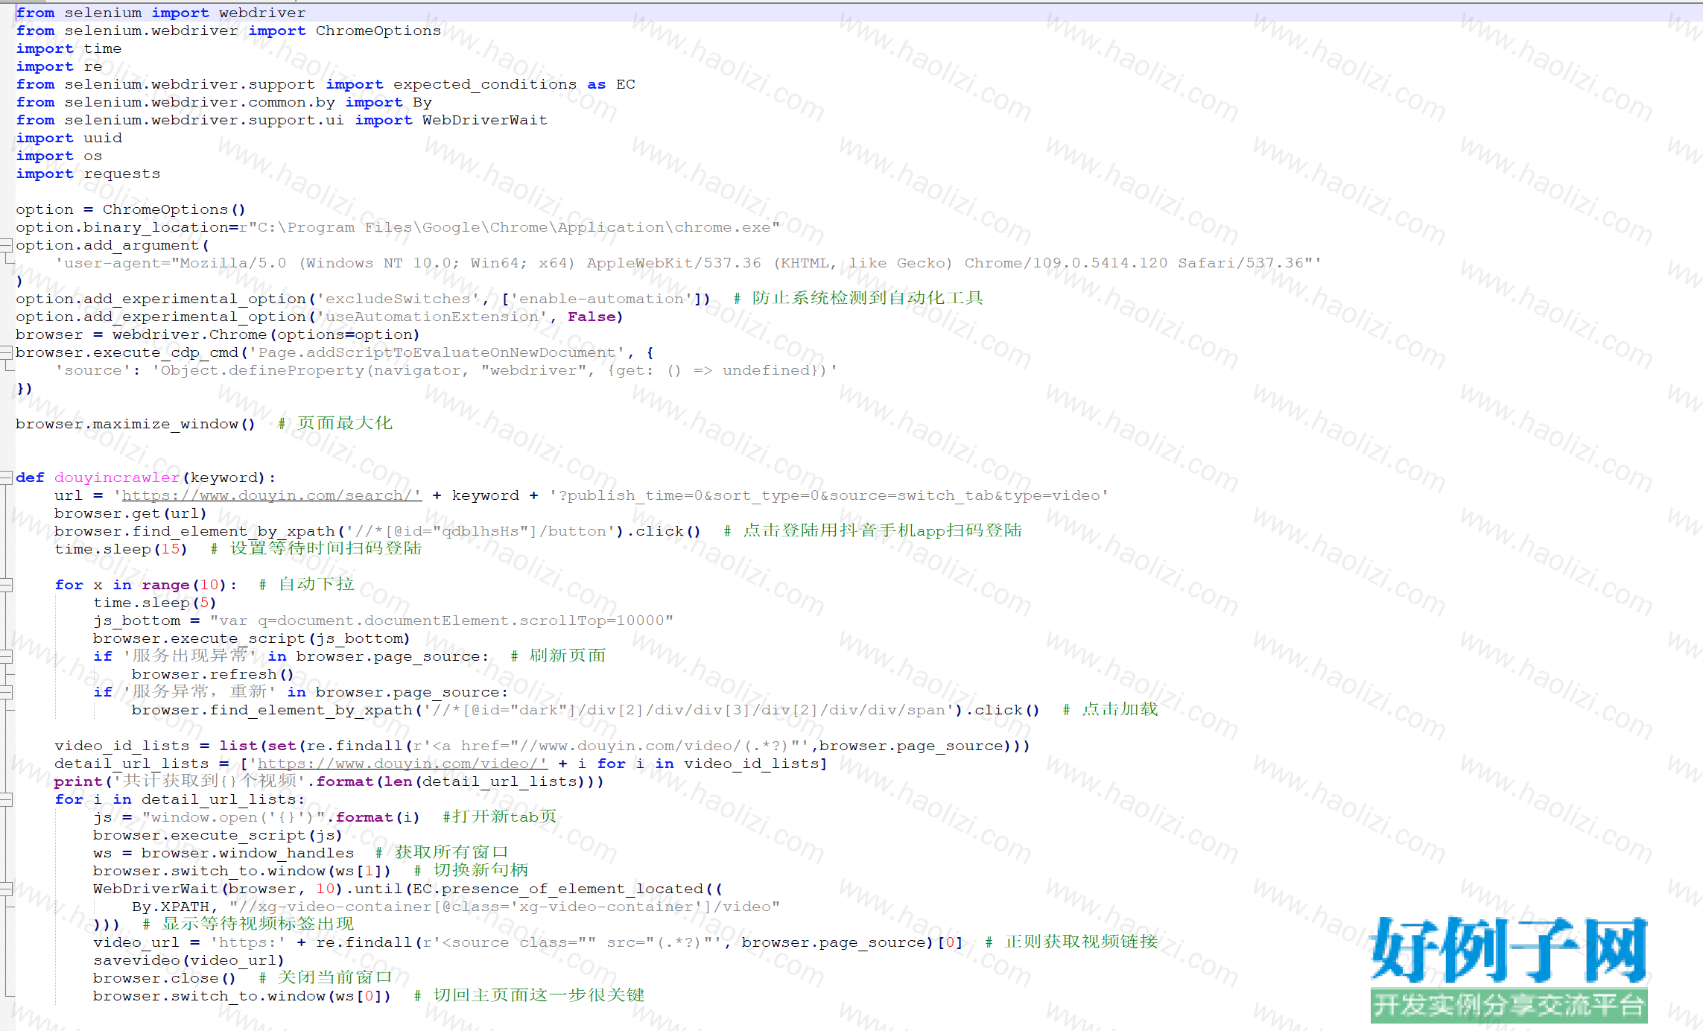Click the 'import requests' line
This screenshot has height=1031, width=1703.
point(88,174)
